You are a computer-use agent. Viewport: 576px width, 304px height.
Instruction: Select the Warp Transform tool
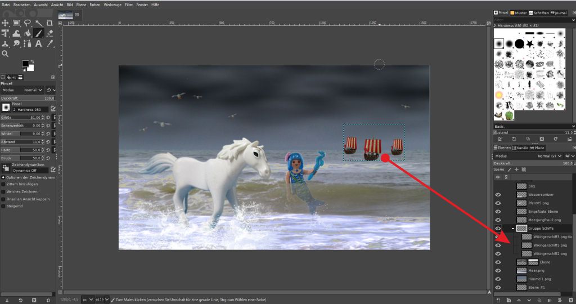(16, 33)
